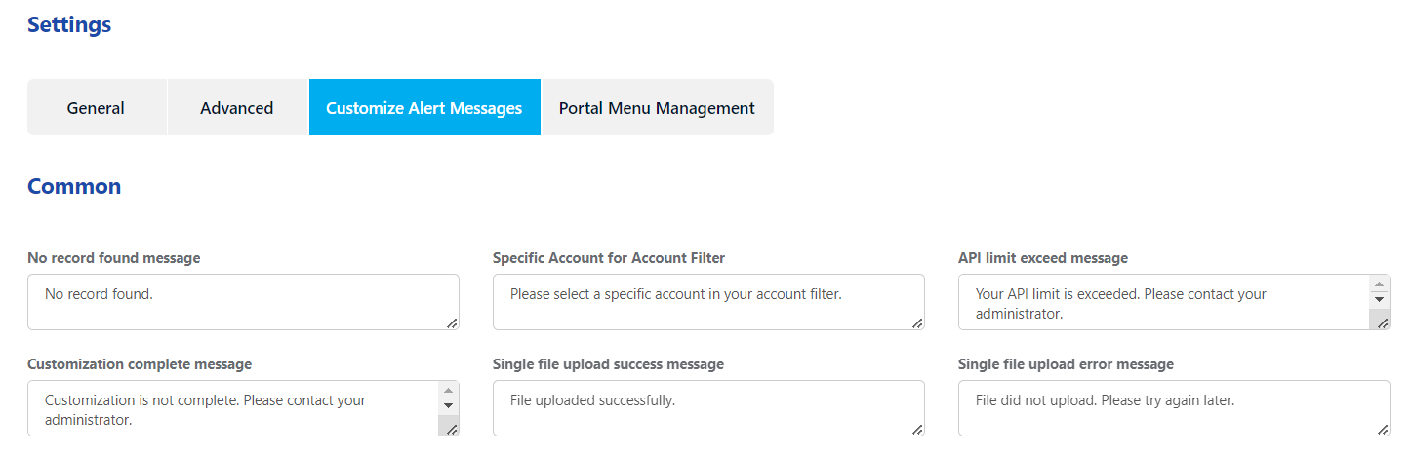Edit the Customization complete message textarea
The image size is (1411, 455).
tap(233, 408)
